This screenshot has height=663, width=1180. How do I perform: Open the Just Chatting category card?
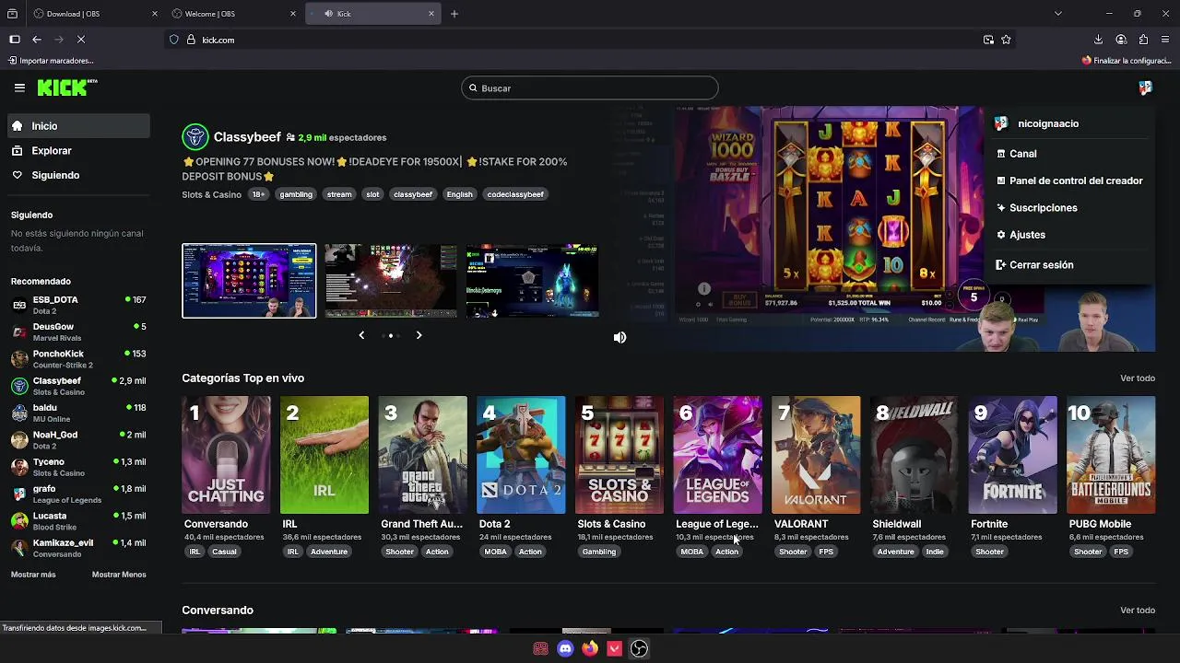click(x=226, y=455)
